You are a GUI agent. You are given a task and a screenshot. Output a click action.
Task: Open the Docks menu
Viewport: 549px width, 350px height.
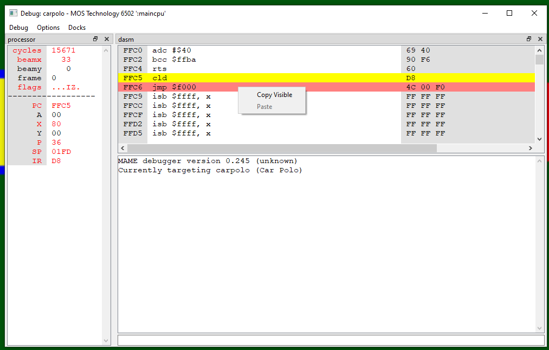(x=76, y=27)
